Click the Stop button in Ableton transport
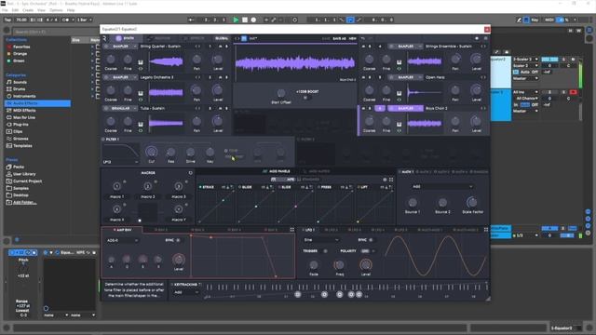This screenshot has height=335, width=596. pyautogui.click(x=245, y=20)
